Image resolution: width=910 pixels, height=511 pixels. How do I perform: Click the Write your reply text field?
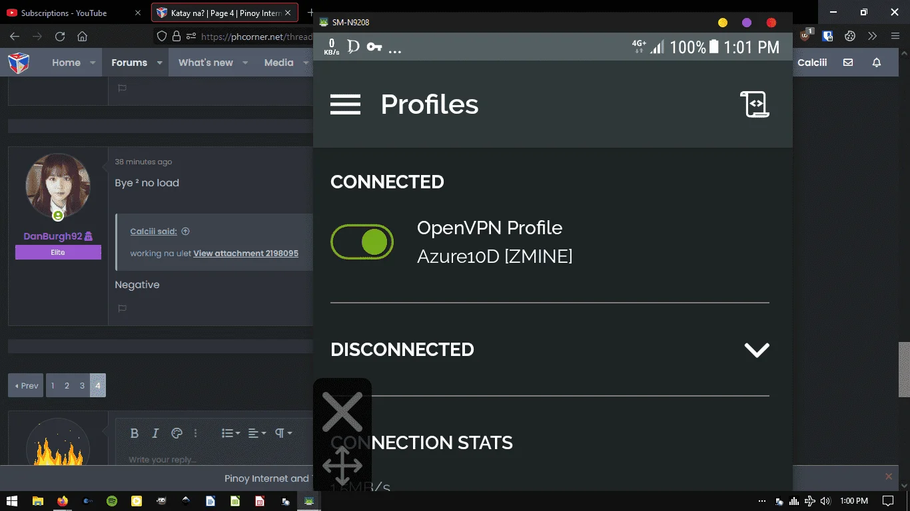point(213,459)
